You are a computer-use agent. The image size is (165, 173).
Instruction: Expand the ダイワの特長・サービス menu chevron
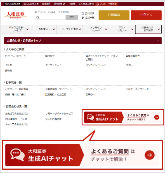pyautogui.click(x=28, y=29)
